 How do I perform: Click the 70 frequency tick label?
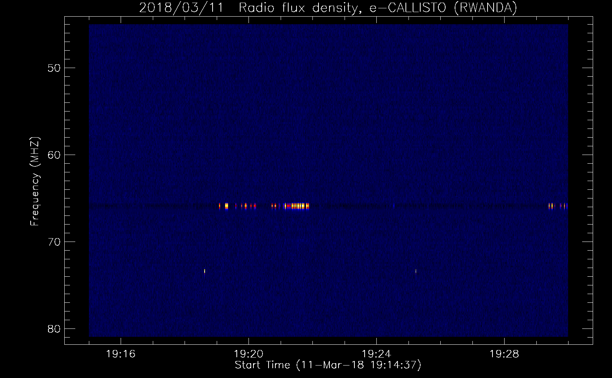pos(54,242)
